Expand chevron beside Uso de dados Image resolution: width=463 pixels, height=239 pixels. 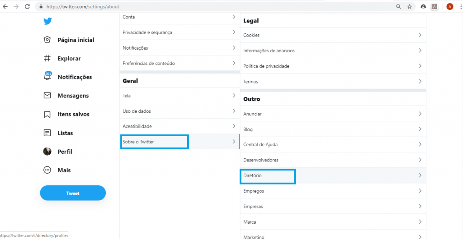[234, 110]
